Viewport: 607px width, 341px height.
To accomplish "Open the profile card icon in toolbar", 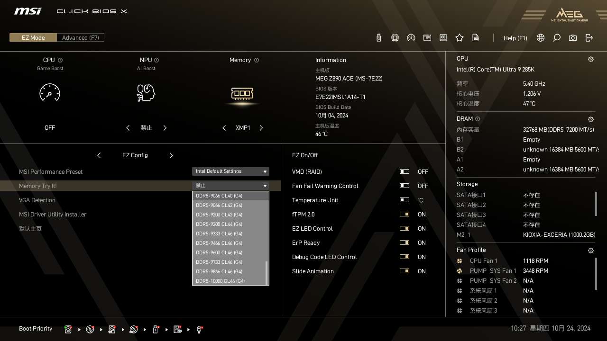I will [427, 38].
